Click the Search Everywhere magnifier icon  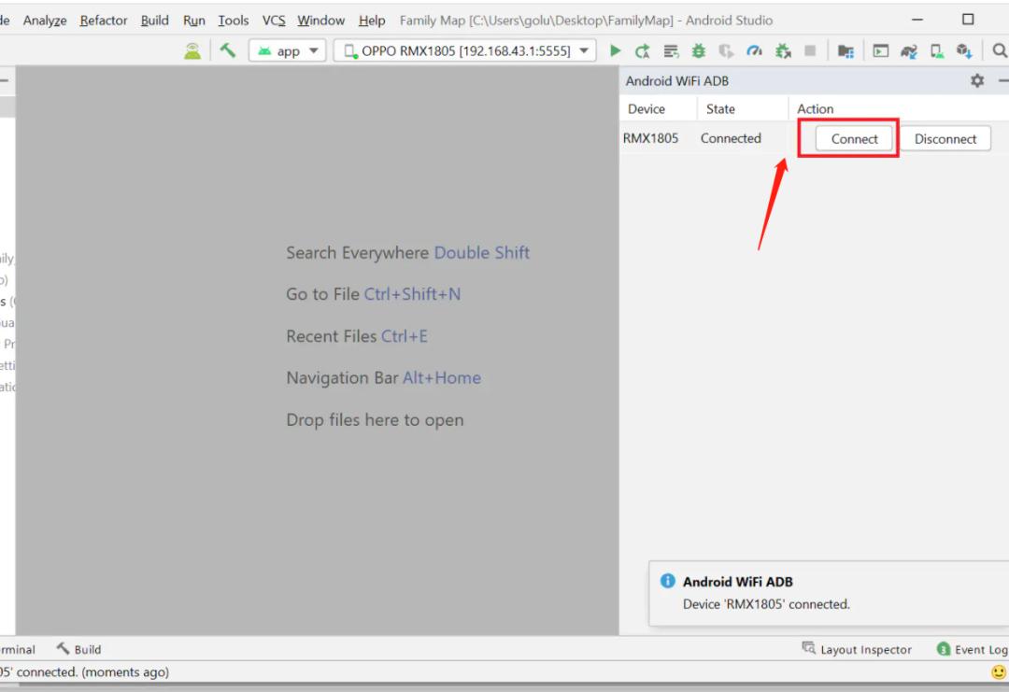point(999,51)
